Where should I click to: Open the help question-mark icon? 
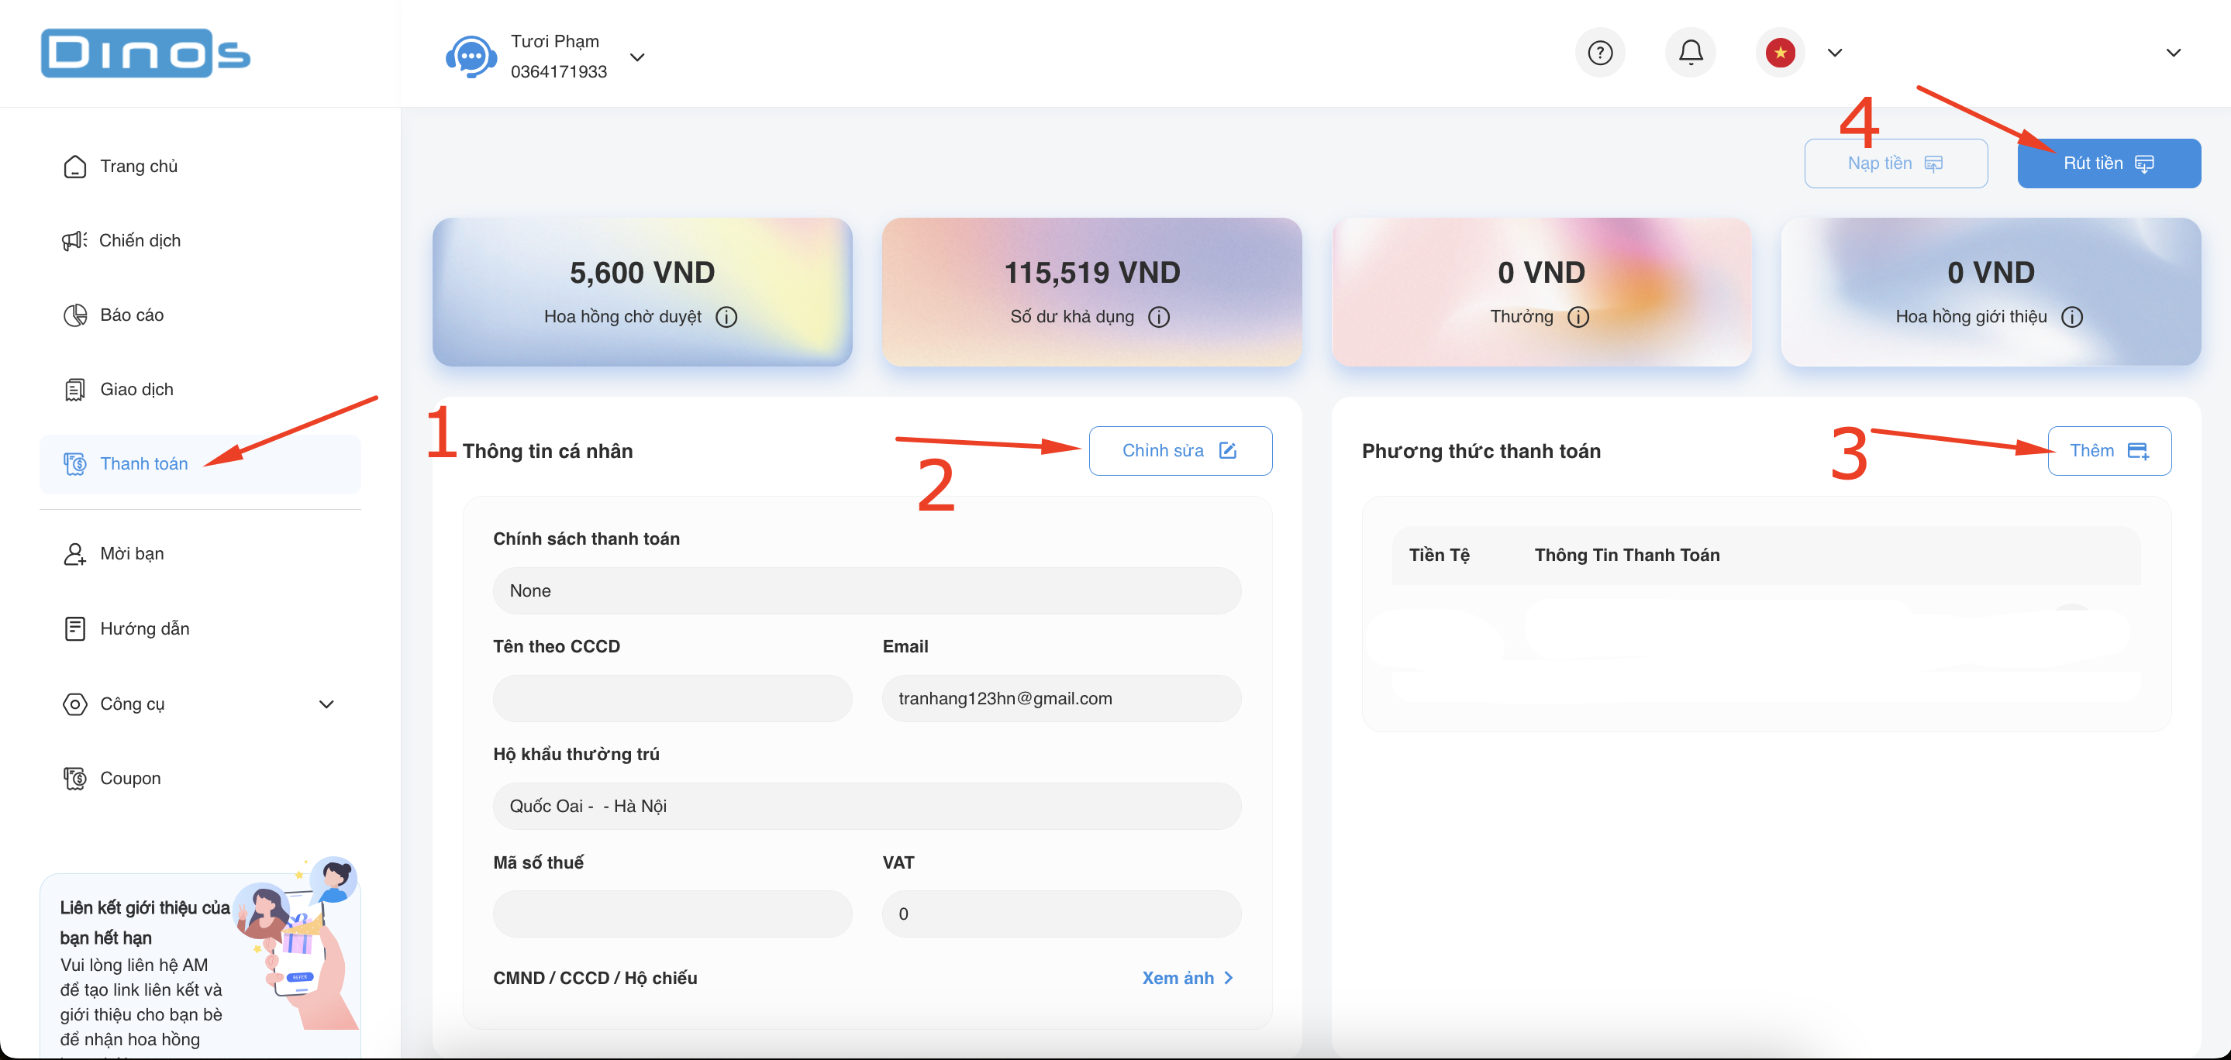[1600, 53]
